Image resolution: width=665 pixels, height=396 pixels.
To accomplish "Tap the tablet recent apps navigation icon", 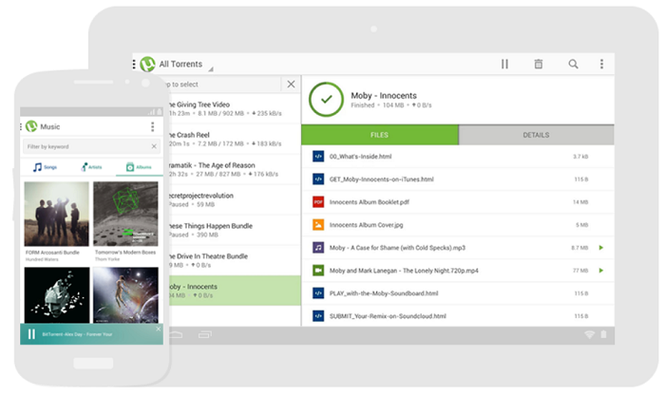I will 205,335.
